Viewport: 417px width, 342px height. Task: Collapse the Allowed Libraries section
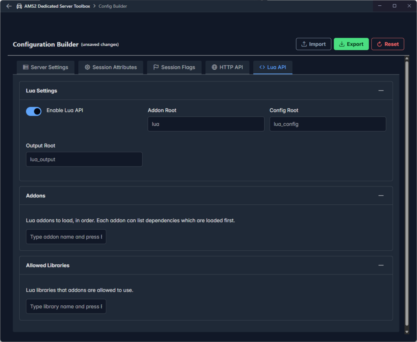[381, 265]
